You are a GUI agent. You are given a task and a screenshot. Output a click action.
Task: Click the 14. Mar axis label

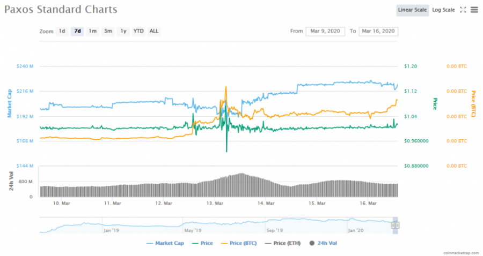(x=266, y=203)
